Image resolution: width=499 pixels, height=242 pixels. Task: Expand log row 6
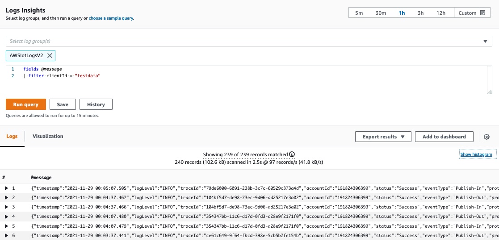click(x=6, y=235)
